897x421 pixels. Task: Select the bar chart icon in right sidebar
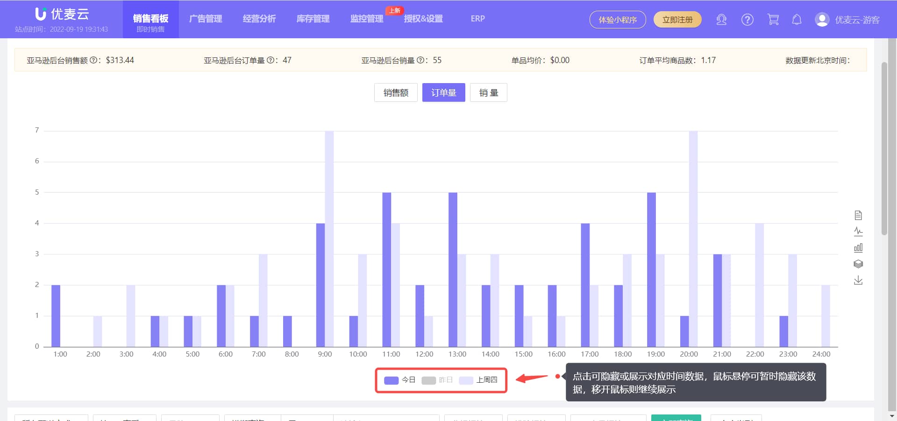858,247
